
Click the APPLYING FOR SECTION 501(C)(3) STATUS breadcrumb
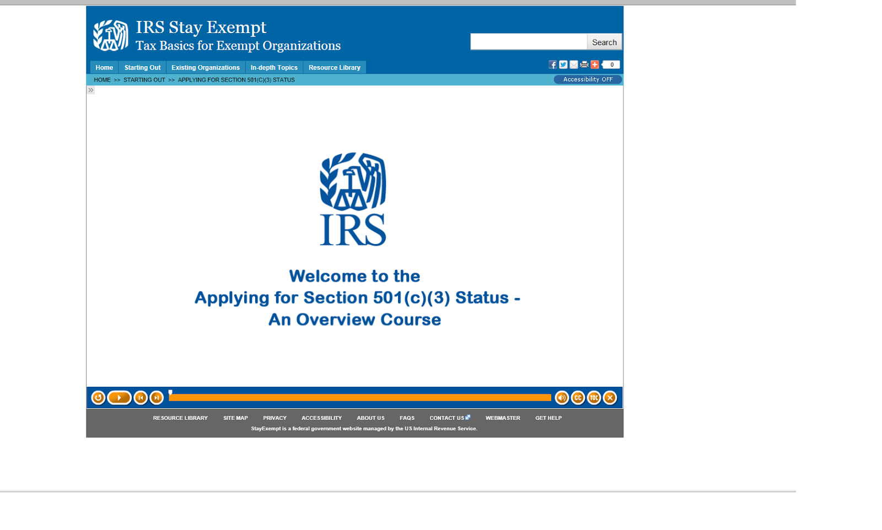coord(236,80)
